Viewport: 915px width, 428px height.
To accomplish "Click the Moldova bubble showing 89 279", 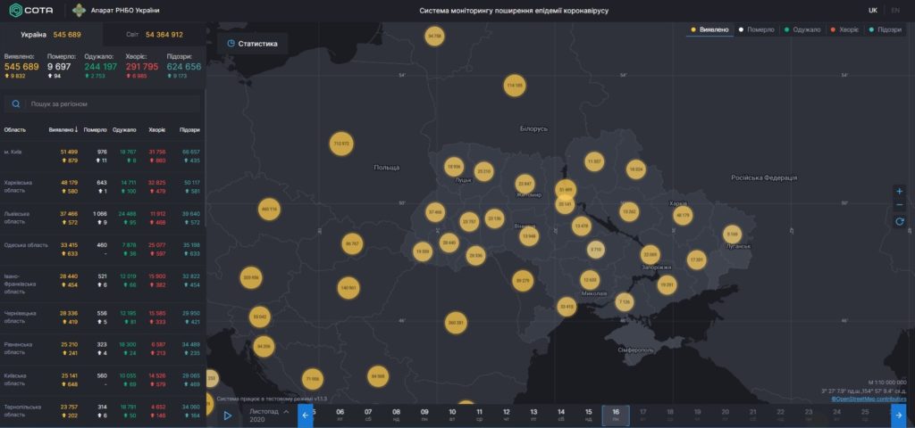I will click(523, 281).
